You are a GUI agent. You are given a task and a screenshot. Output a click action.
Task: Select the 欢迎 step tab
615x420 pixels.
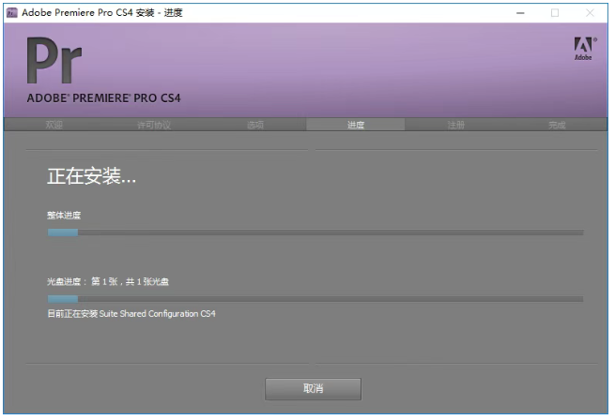54,125
